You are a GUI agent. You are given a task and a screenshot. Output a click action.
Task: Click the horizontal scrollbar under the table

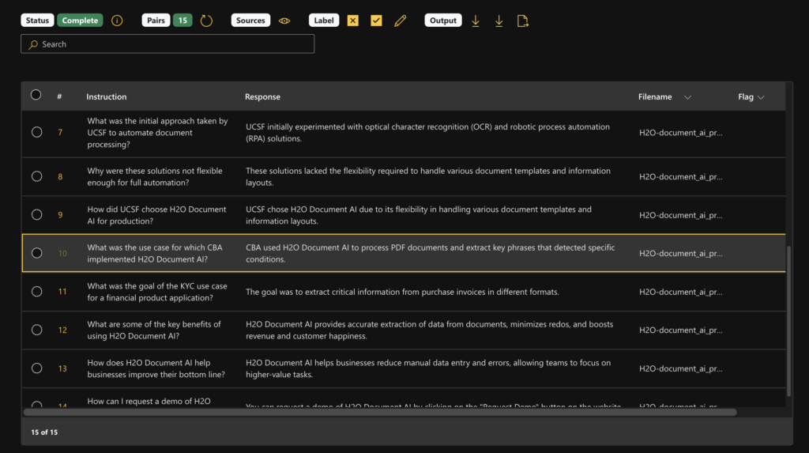379,412
